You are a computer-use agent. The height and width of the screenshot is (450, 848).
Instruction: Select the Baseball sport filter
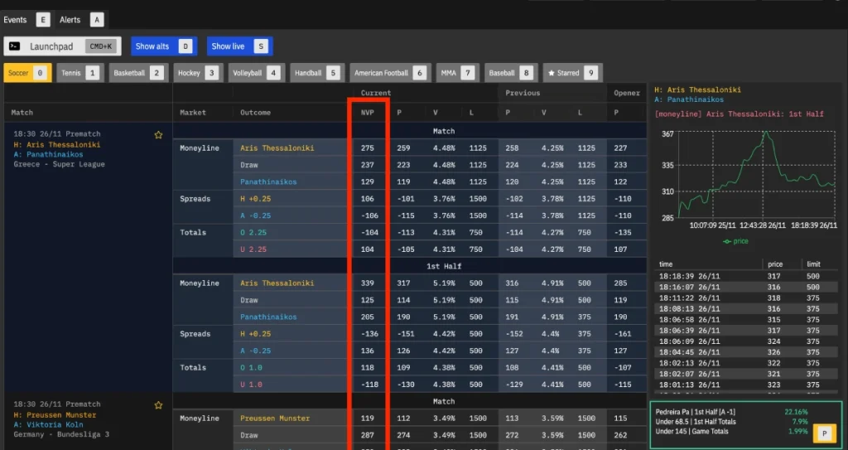510,73
